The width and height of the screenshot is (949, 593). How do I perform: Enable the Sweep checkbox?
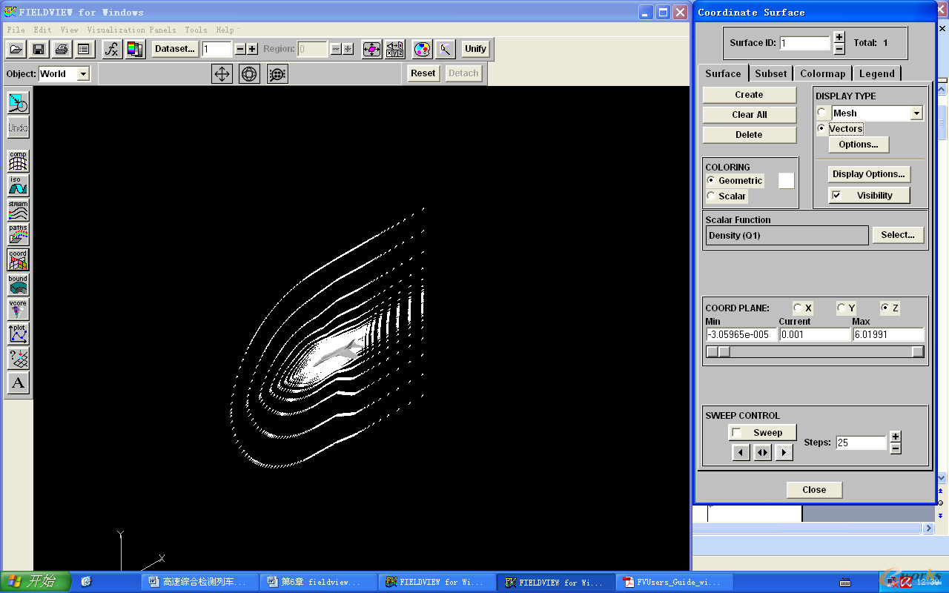click(x=736, y=433)
